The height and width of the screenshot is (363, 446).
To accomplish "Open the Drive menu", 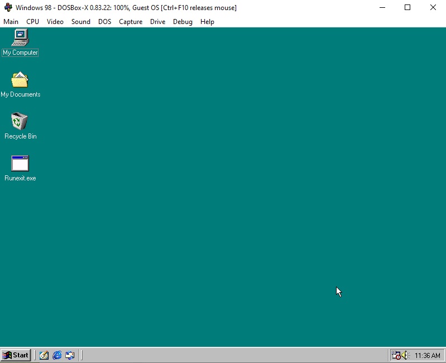I will click(x=157, y=22).
